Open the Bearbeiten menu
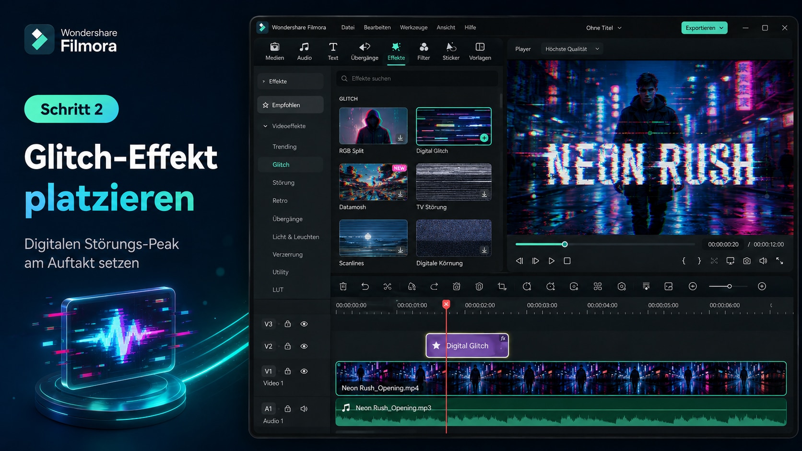The height and width of the screenshot is (451, 802). [x=377, y=27]
